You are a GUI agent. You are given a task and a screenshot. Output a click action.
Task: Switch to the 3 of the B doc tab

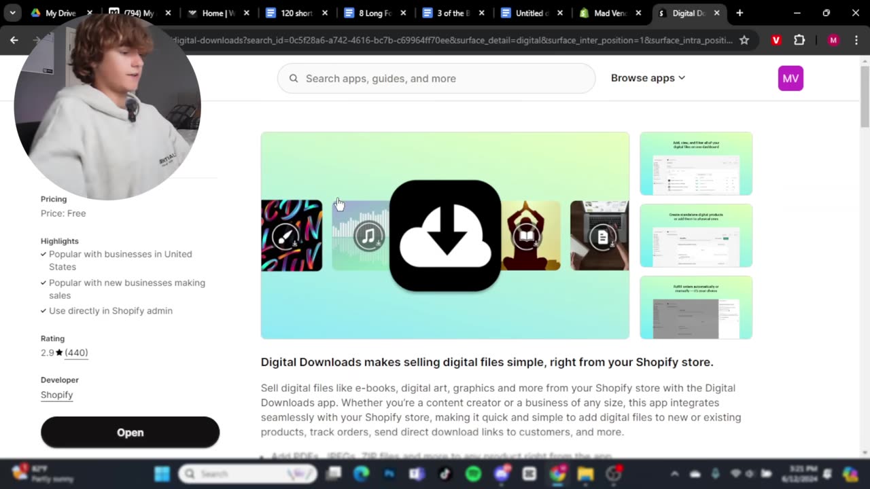[454, 13]
